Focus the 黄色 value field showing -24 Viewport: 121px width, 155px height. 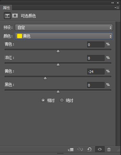pyautogui.click(x=96, y=72)
